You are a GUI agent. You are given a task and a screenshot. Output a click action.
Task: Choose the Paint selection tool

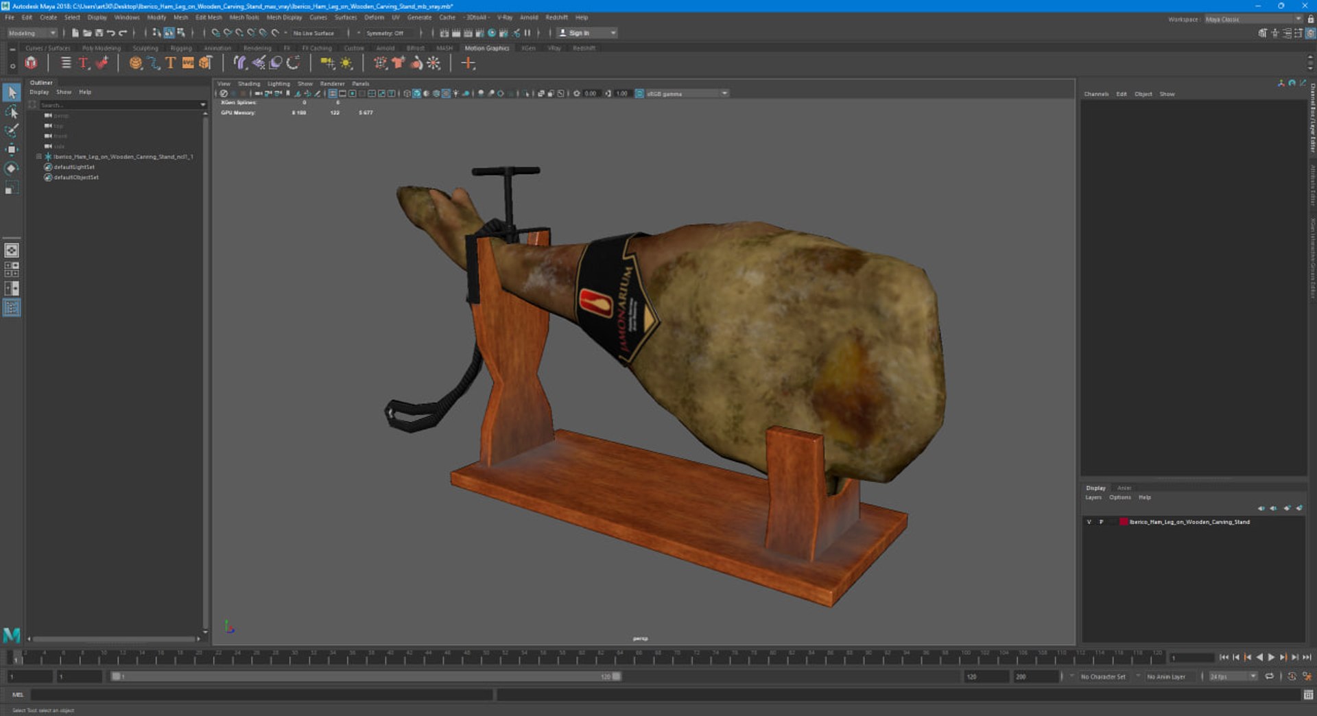coord(12,130)
